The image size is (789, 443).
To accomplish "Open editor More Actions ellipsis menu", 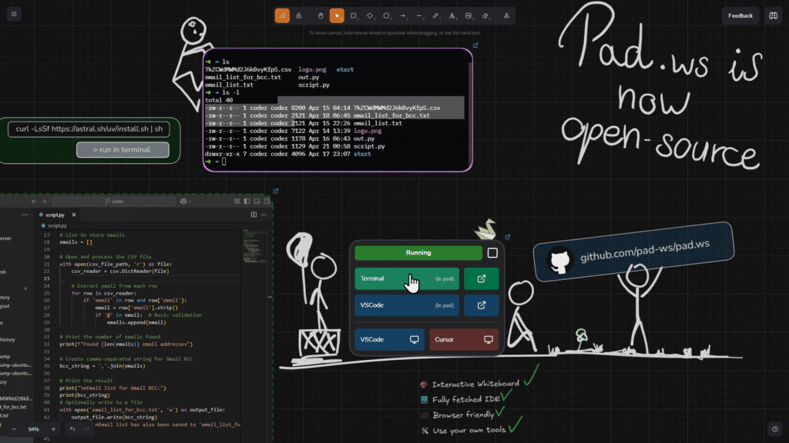I will (x=264, y=215).
